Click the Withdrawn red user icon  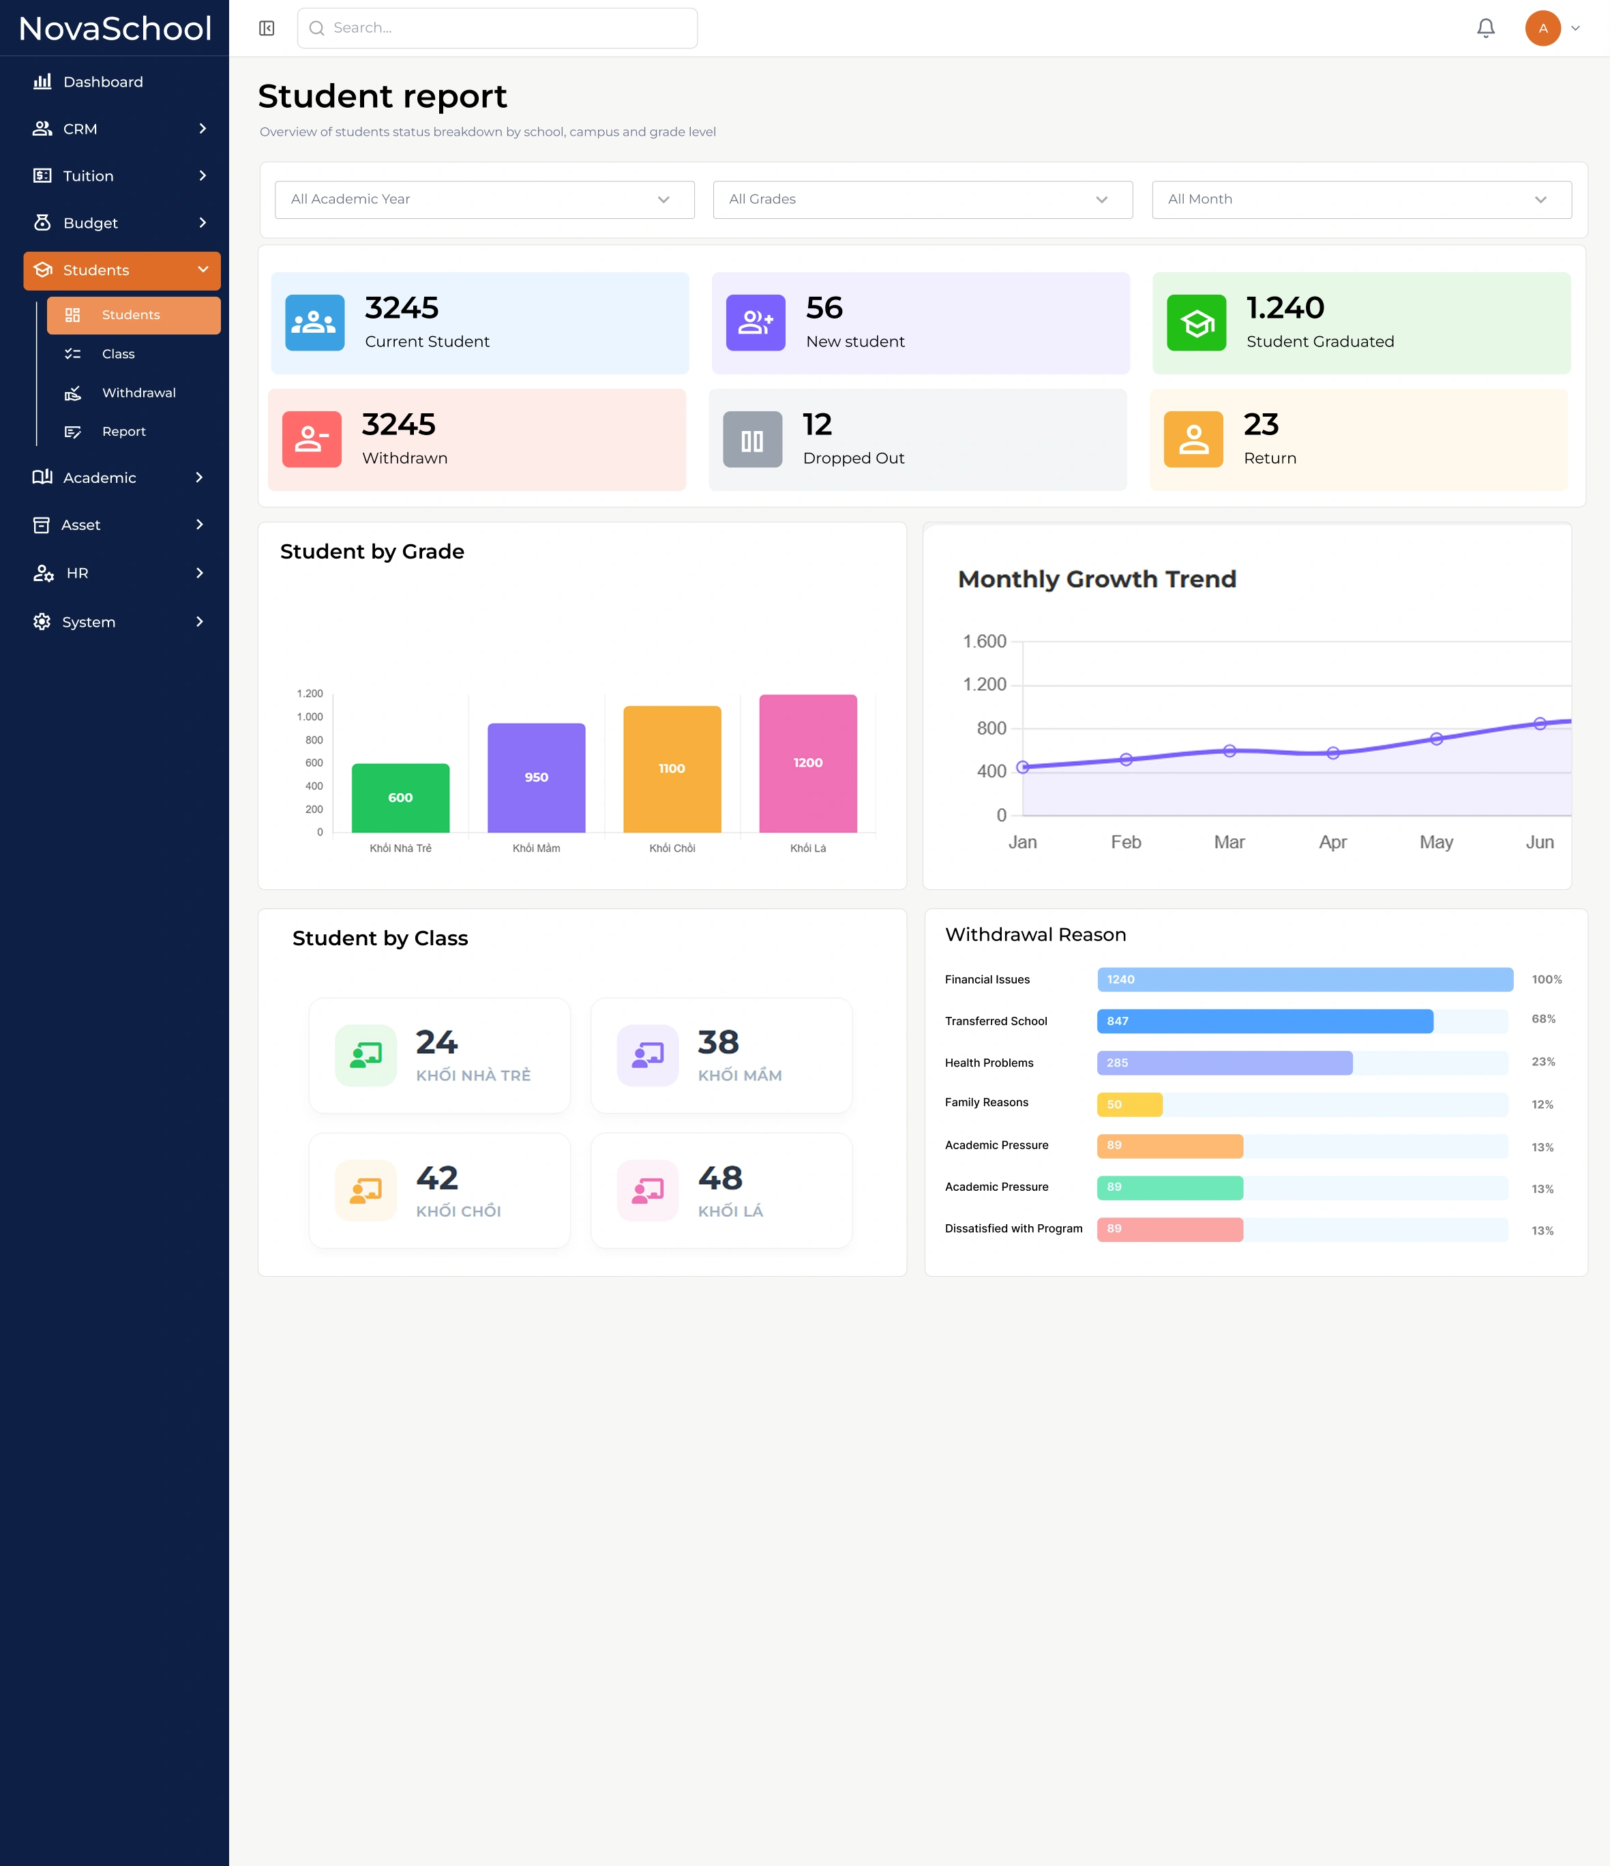pos(312,439)
